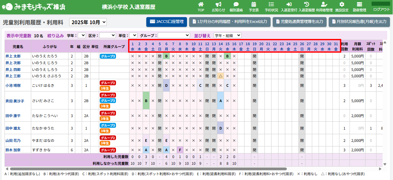Click 月別状況報告書(月報)を出力 button

359,22
